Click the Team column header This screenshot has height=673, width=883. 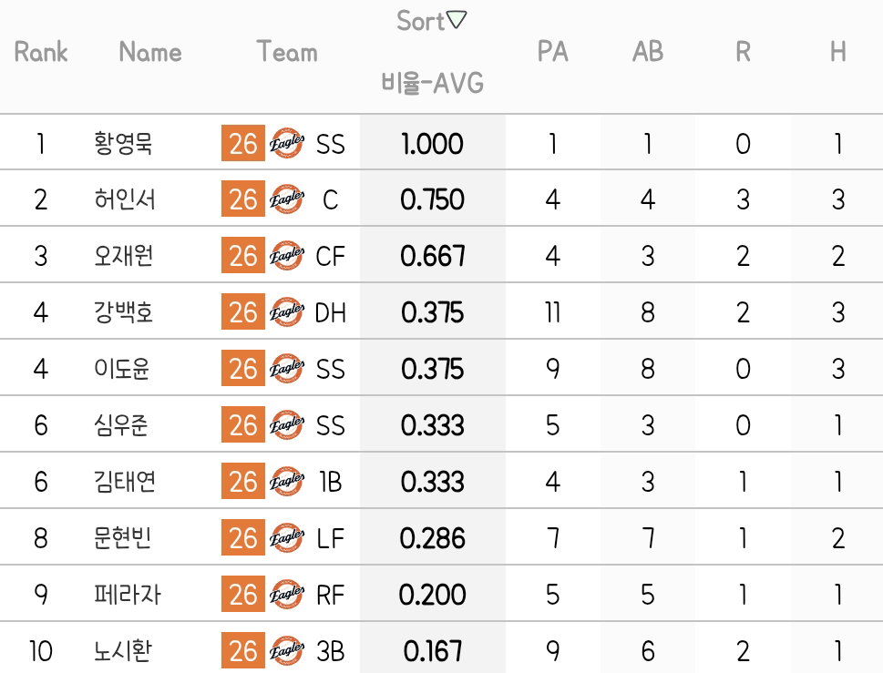tap(287, 51)
